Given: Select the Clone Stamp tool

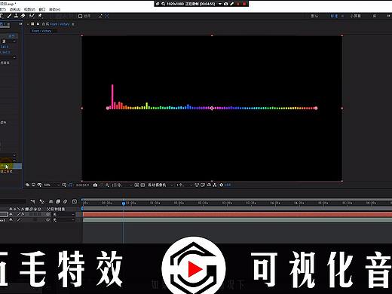Looking at the screenshot, I should 16,16.
